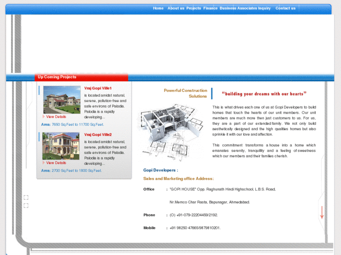This screenshot has width=341, height=255.
Task: Open the Vraj Gopi Ville2 title link
Action: click(x=98, y=135)
